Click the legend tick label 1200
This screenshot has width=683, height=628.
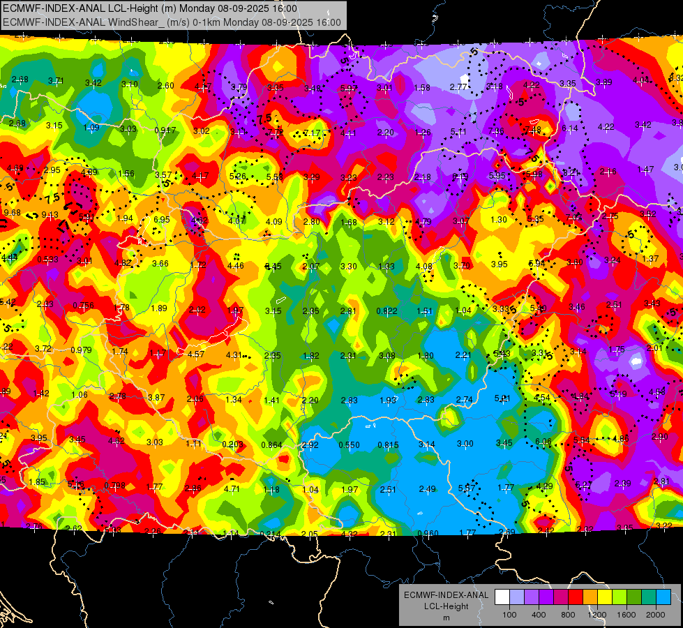pyautogui.click(x=597, y=615)
